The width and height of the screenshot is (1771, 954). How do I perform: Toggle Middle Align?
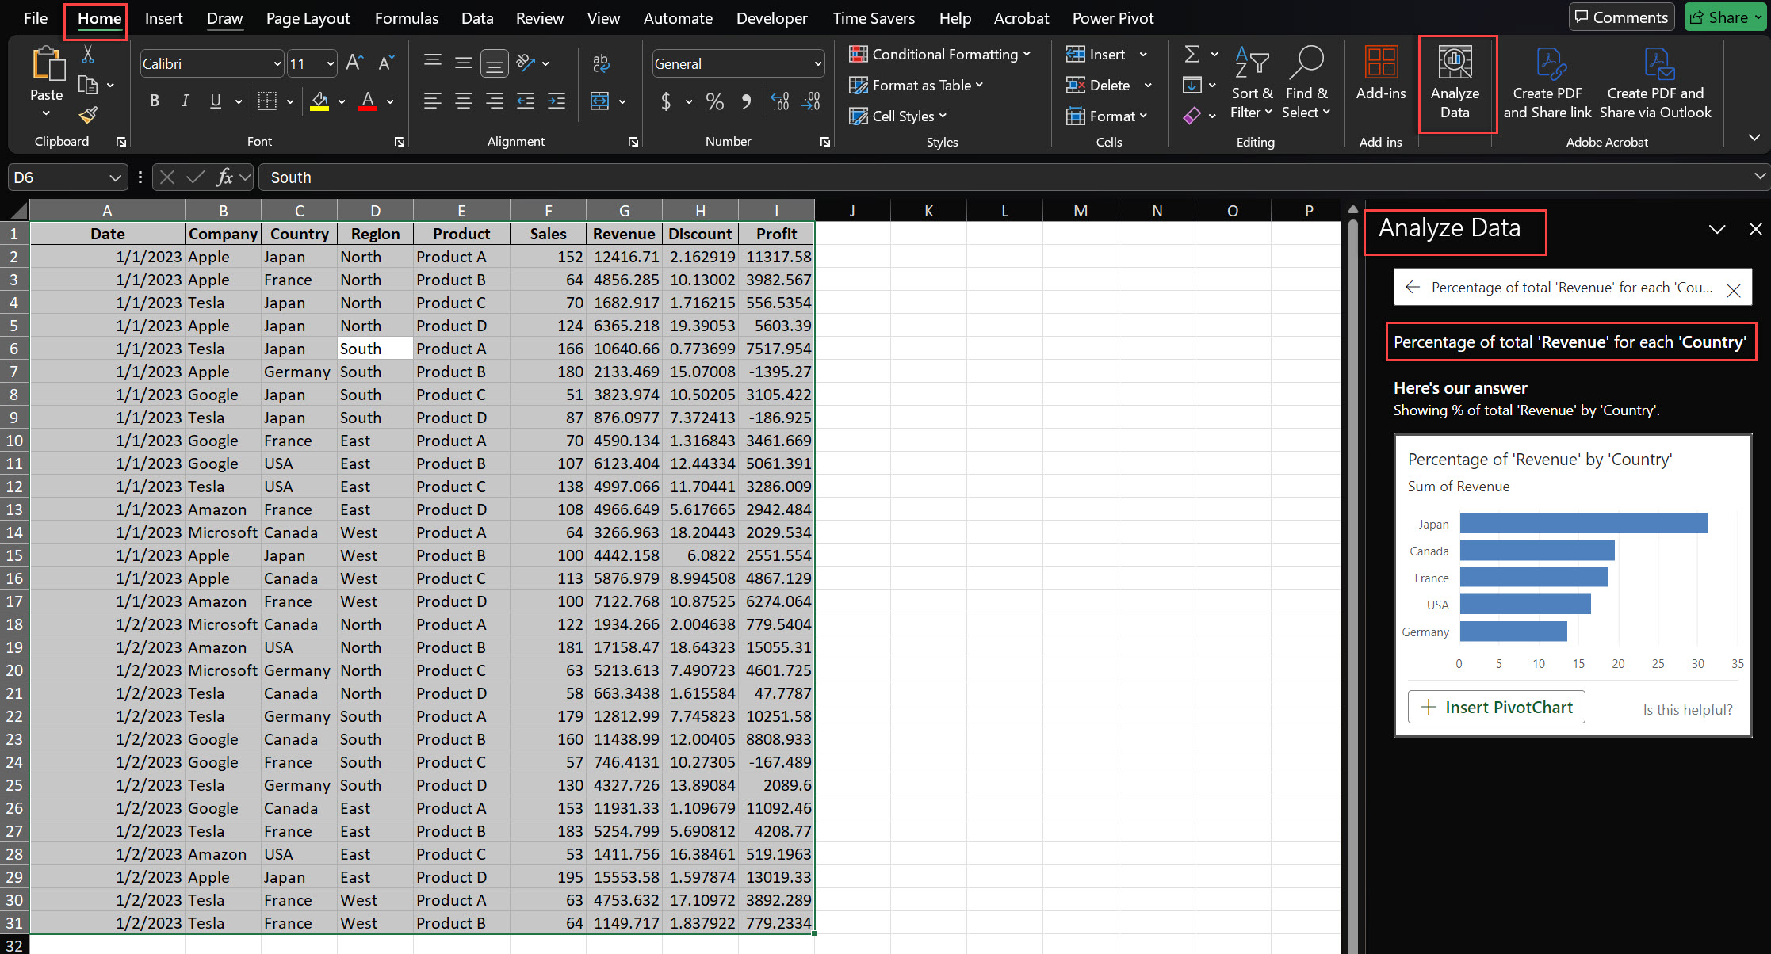[464, 63]
